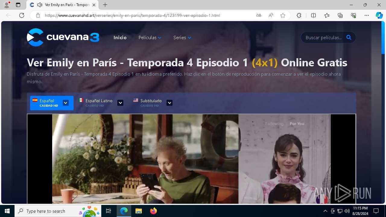The height and width of the screenshot is (217, 386).
Task: Open the notification center icon
Action: pyautogui.click(x=376, y=211)
